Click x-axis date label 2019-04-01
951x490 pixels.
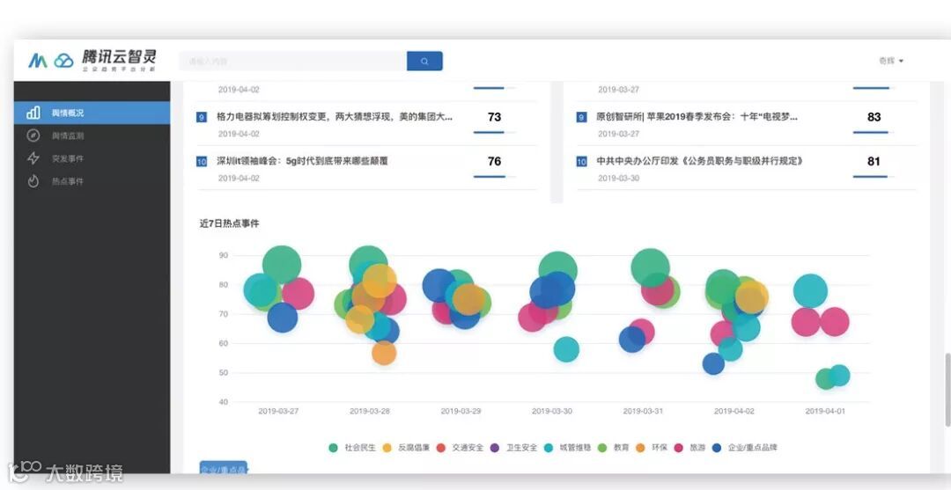tap(825, 411)
